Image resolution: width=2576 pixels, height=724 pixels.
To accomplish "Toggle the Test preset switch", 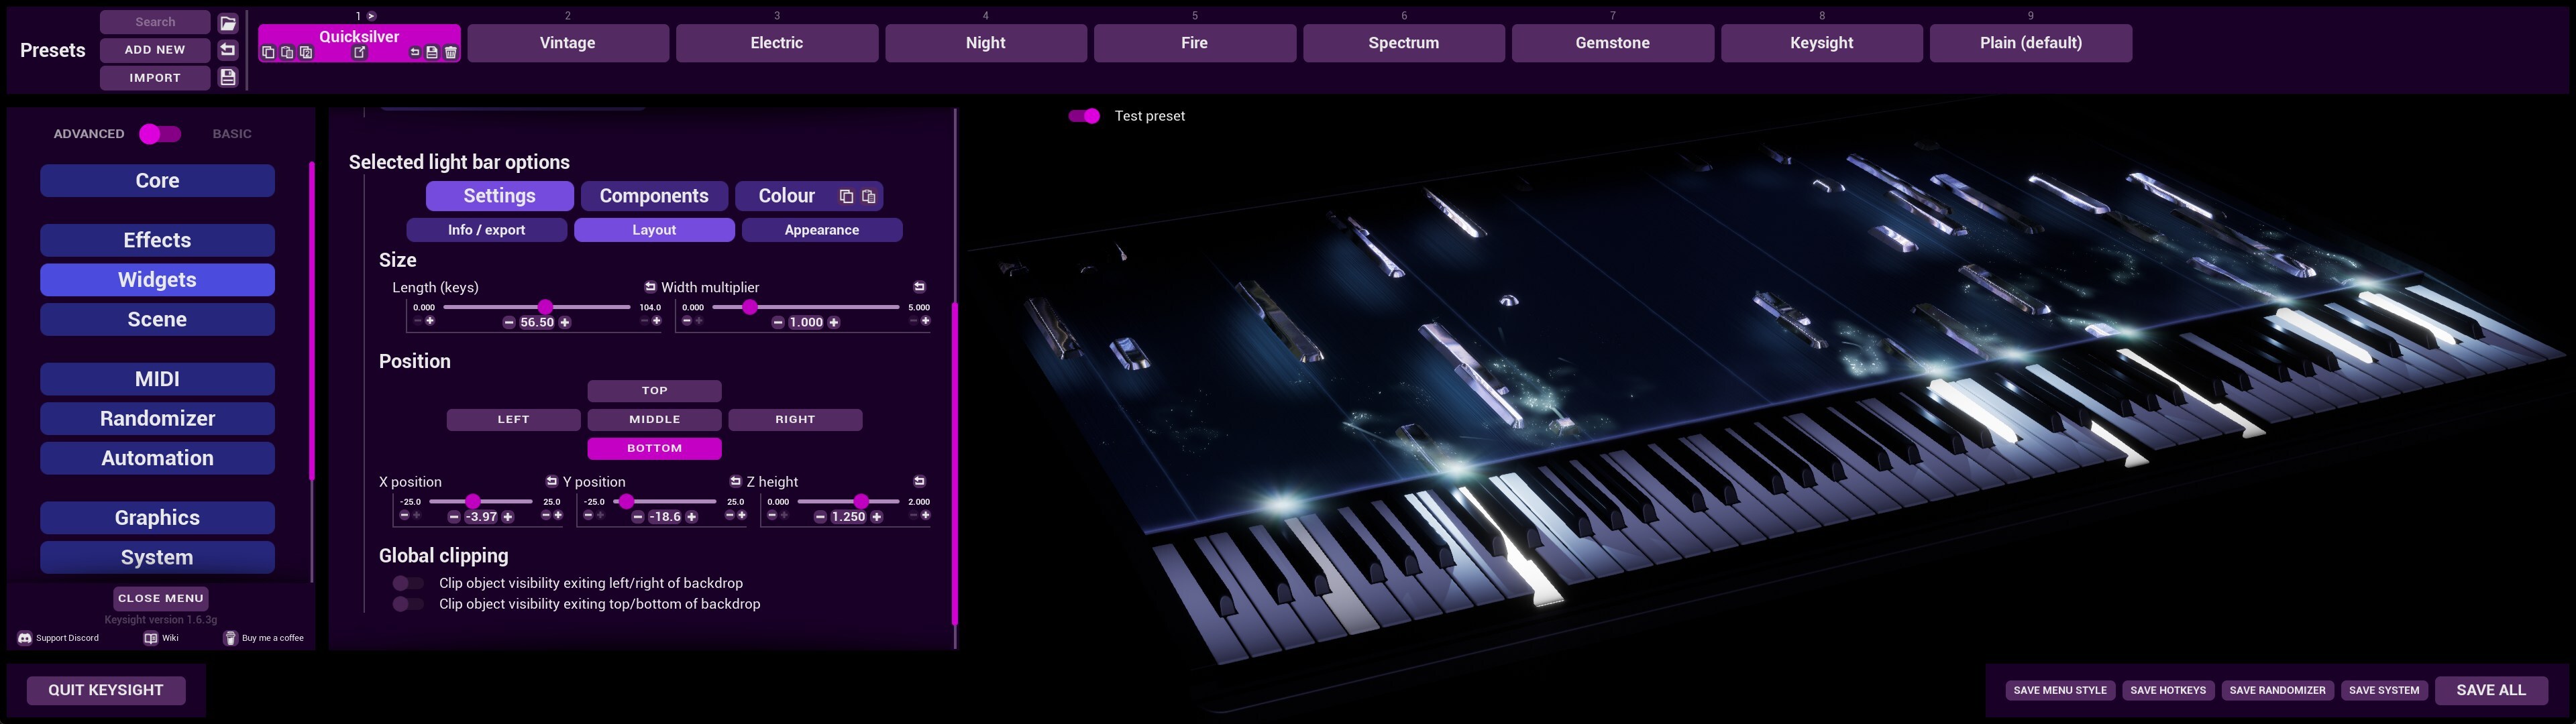I will click(1084, 116).
